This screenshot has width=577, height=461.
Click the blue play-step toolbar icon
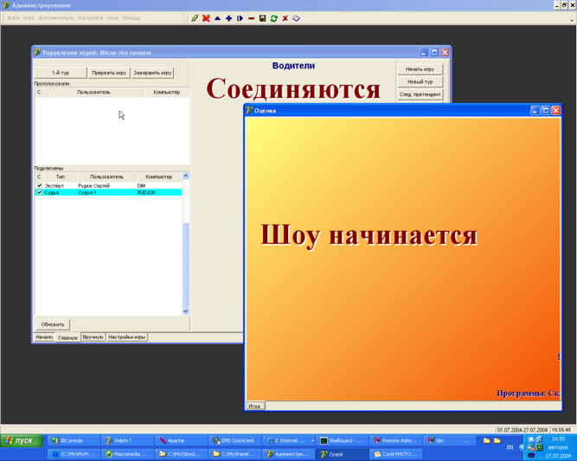240,18
